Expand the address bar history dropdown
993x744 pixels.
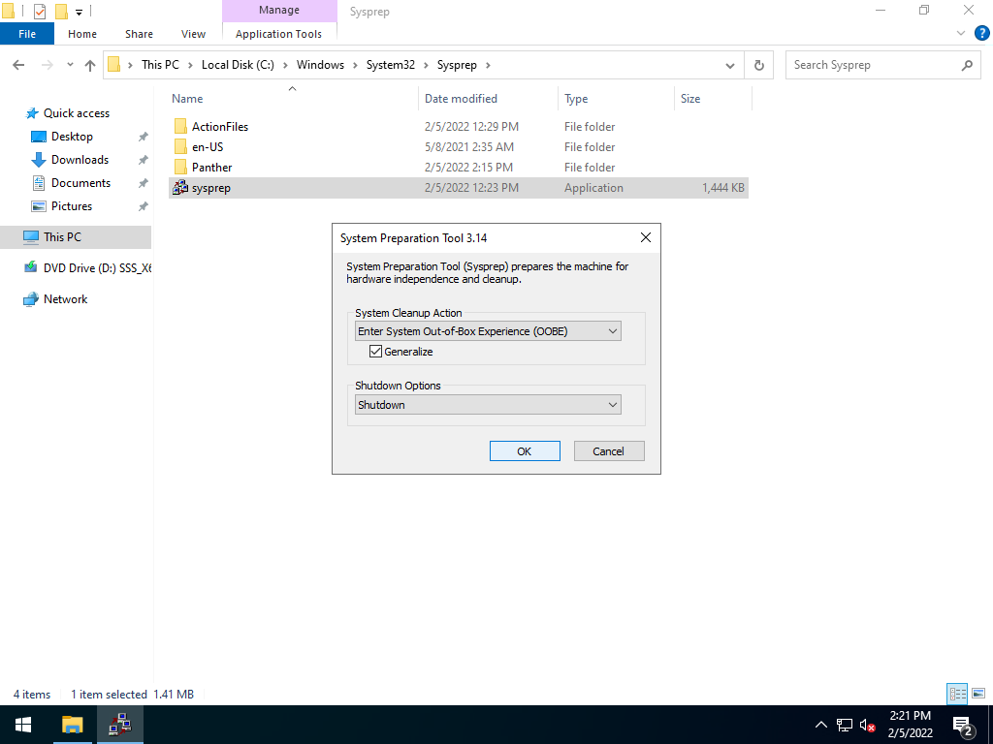[x=730, y=65]
